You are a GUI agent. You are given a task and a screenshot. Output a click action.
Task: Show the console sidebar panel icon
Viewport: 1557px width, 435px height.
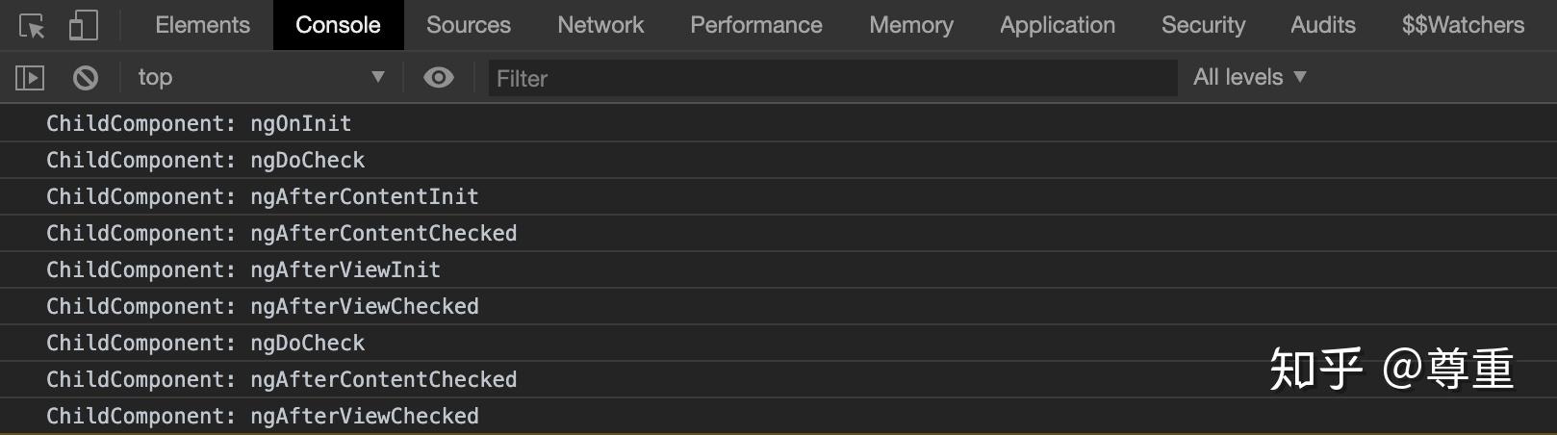coord(30,77)
